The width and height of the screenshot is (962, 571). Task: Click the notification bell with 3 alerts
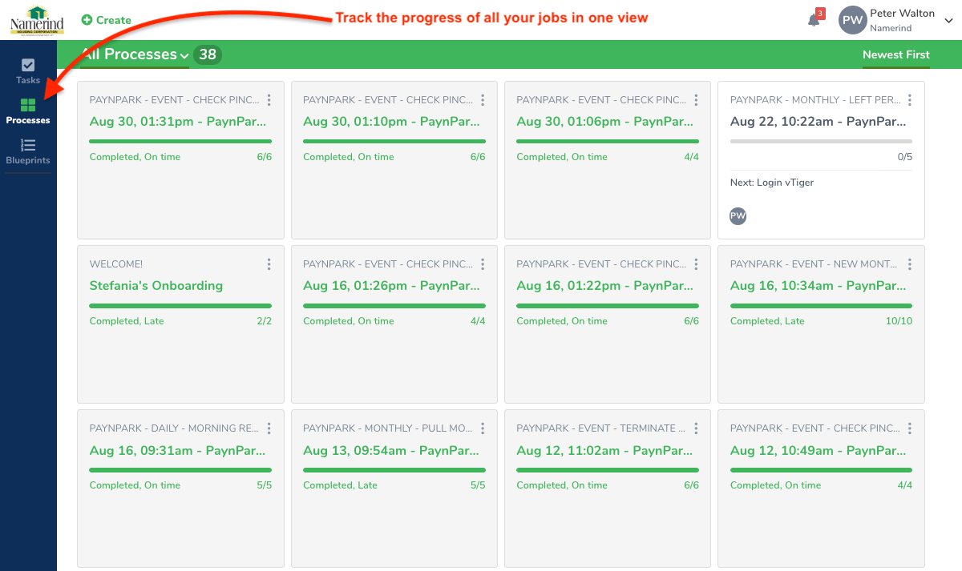813,20
